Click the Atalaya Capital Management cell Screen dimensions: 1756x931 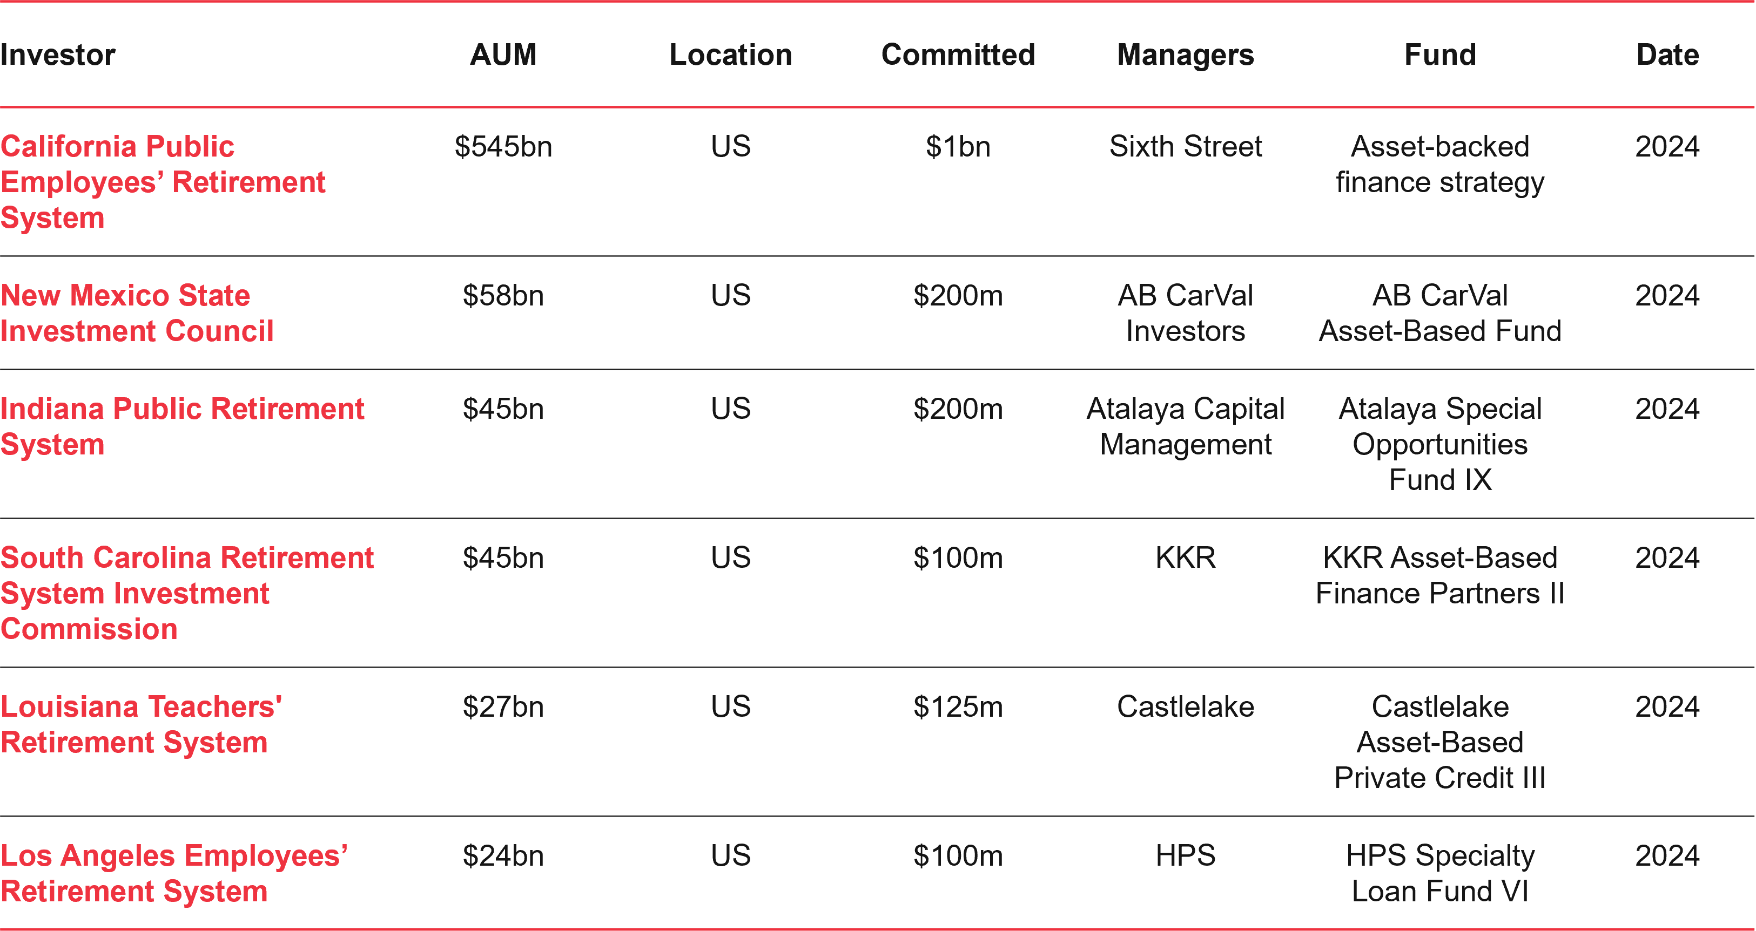click(1185, 426)
